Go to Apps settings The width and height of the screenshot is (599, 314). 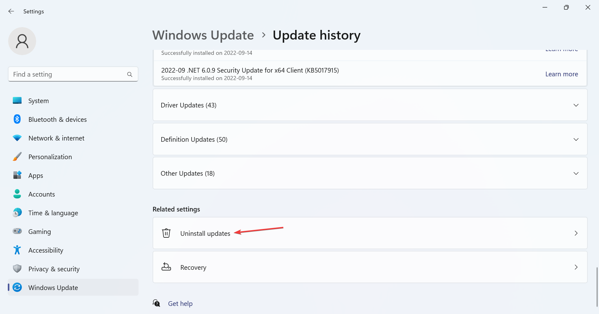click(x=36, y=176)
